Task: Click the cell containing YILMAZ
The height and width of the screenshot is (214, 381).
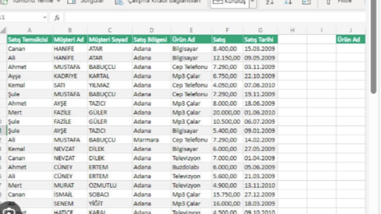Action: coord(110,85)
